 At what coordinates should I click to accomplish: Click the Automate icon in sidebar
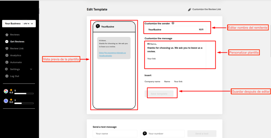tap(7, 62)
